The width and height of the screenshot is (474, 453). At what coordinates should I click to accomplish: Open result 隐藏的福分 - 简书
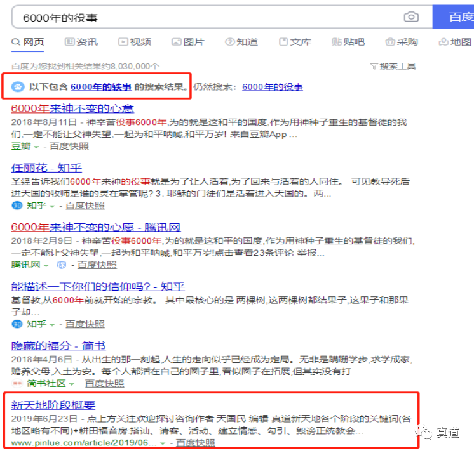(x=58, y=346)
